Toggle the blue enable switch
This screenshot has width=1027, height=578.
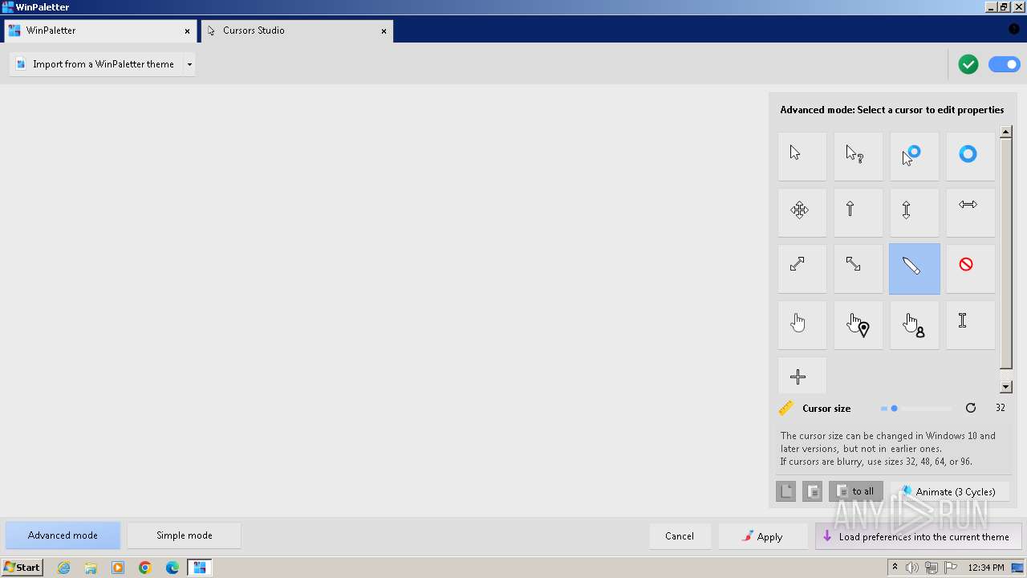point(1005,64)
